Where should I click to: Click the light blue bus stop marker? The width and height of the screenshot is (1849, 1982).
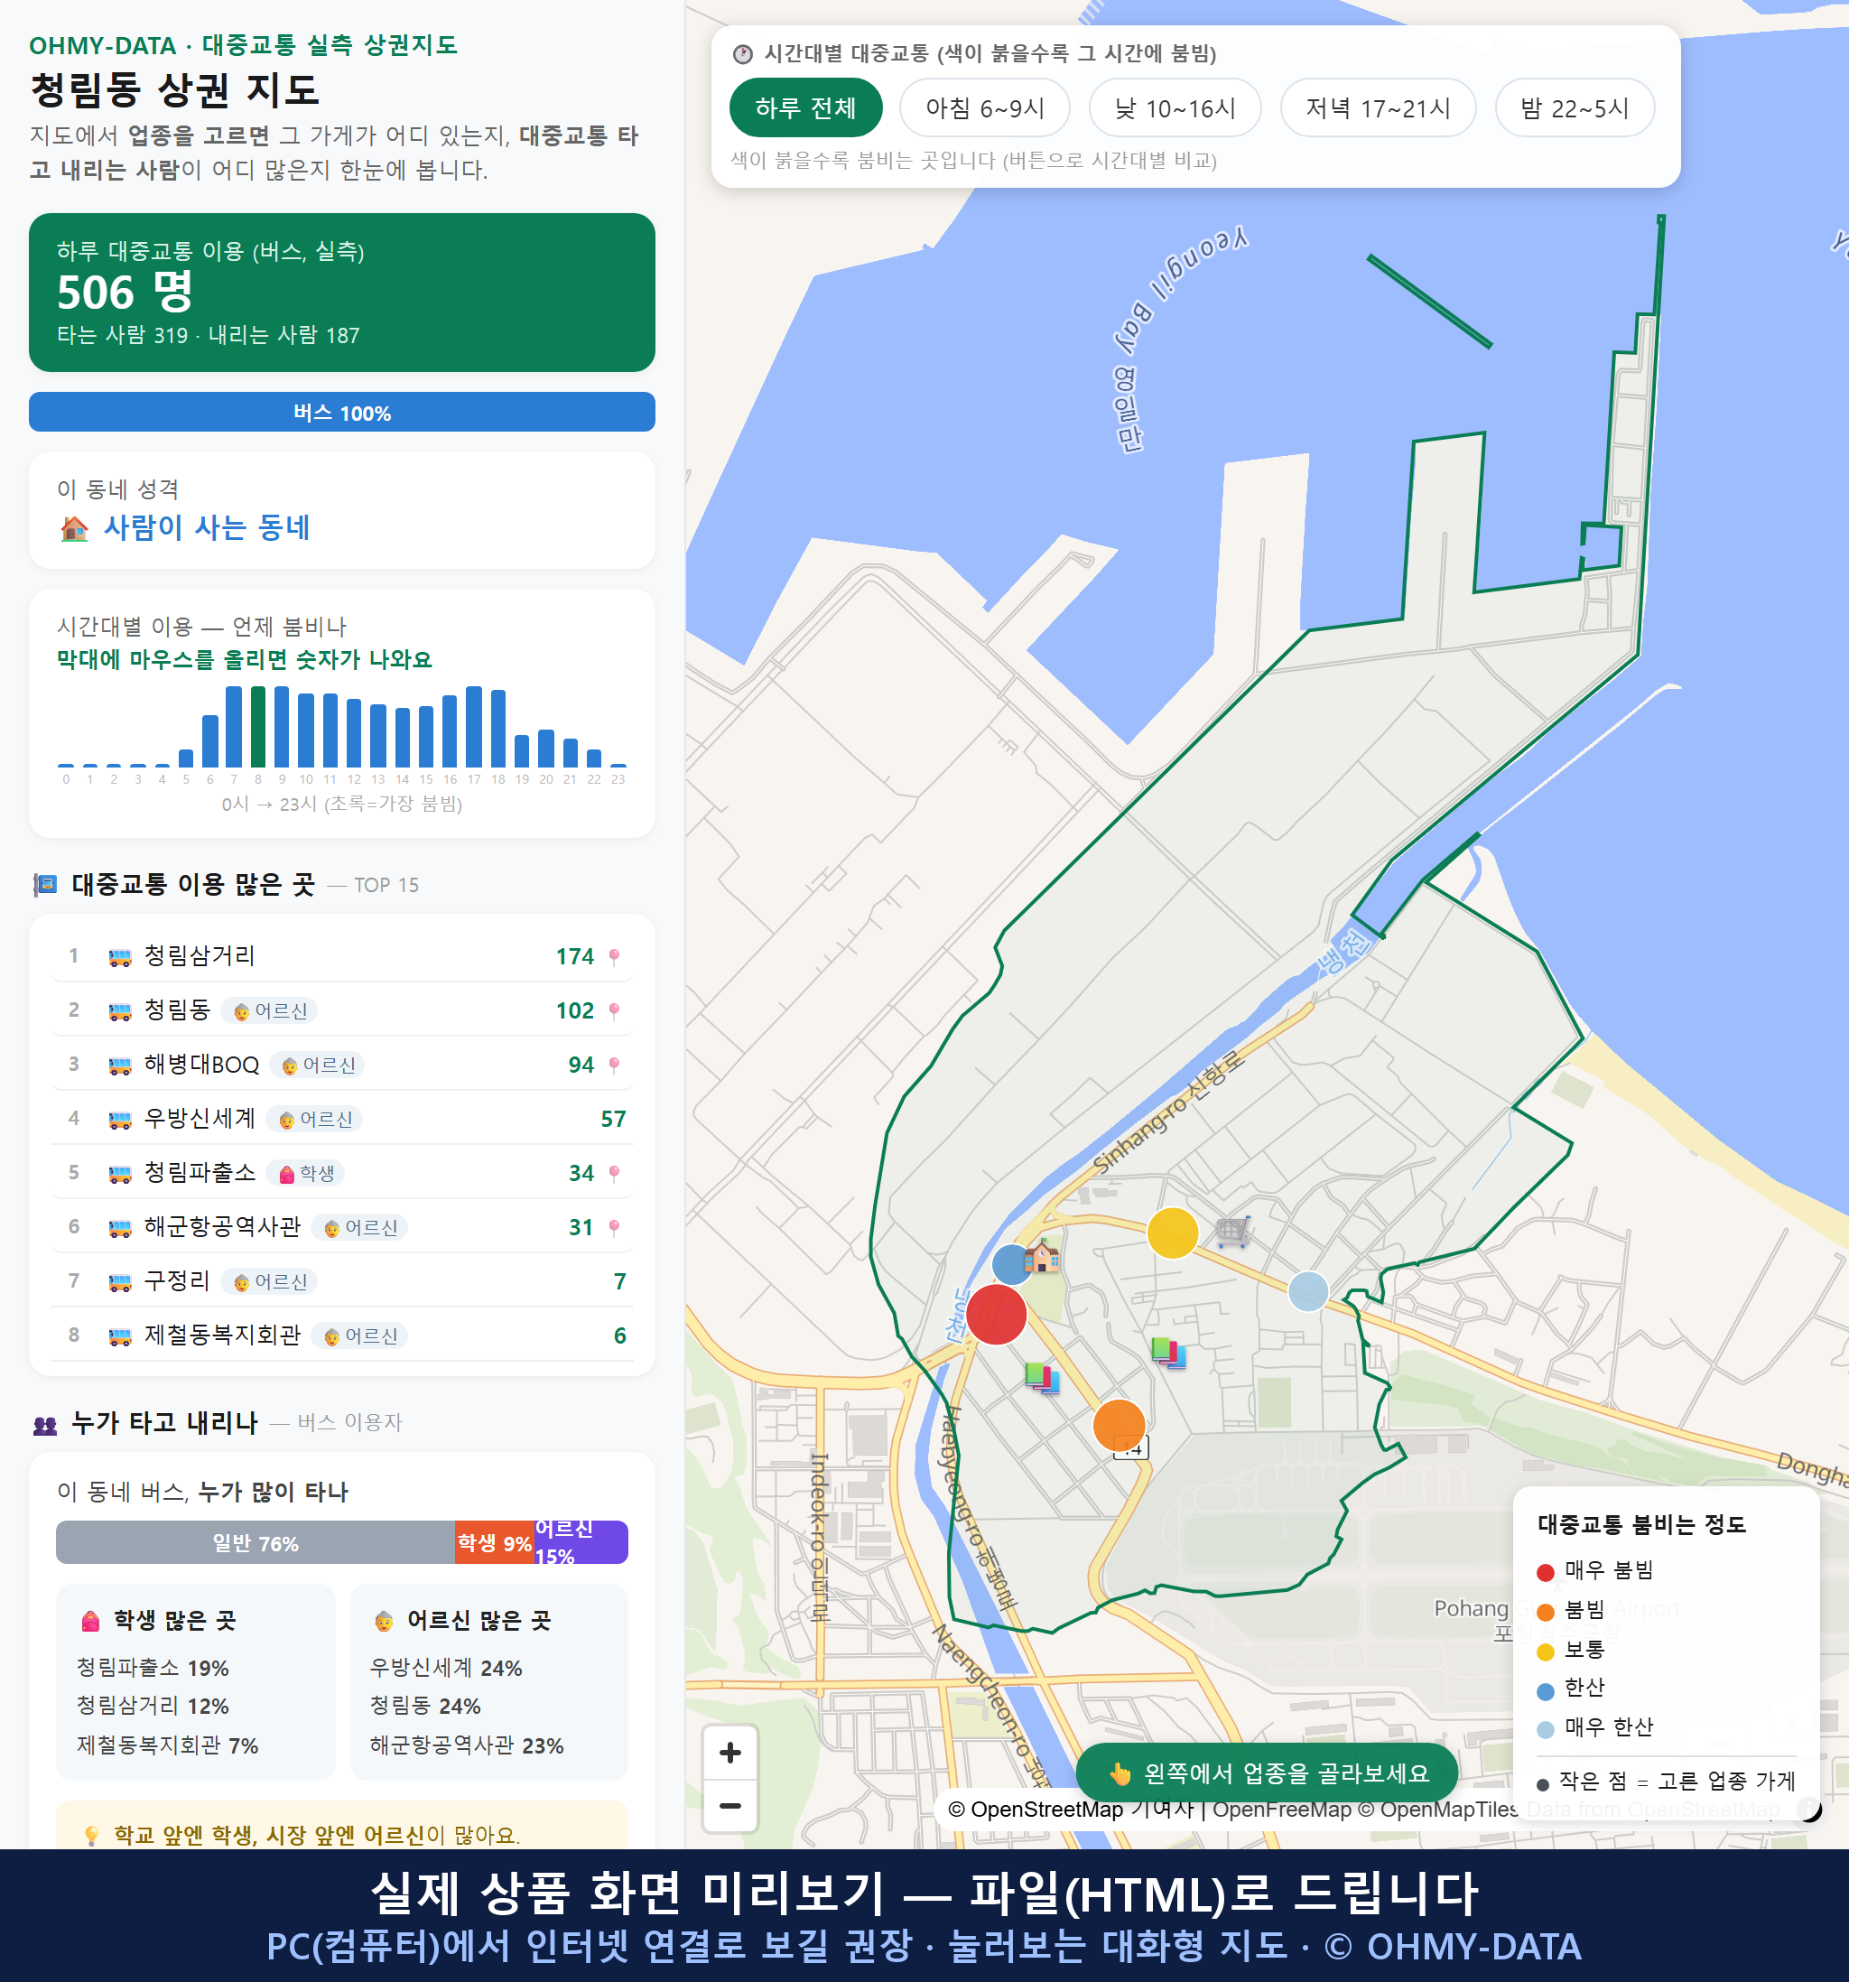point(1308,1291)
